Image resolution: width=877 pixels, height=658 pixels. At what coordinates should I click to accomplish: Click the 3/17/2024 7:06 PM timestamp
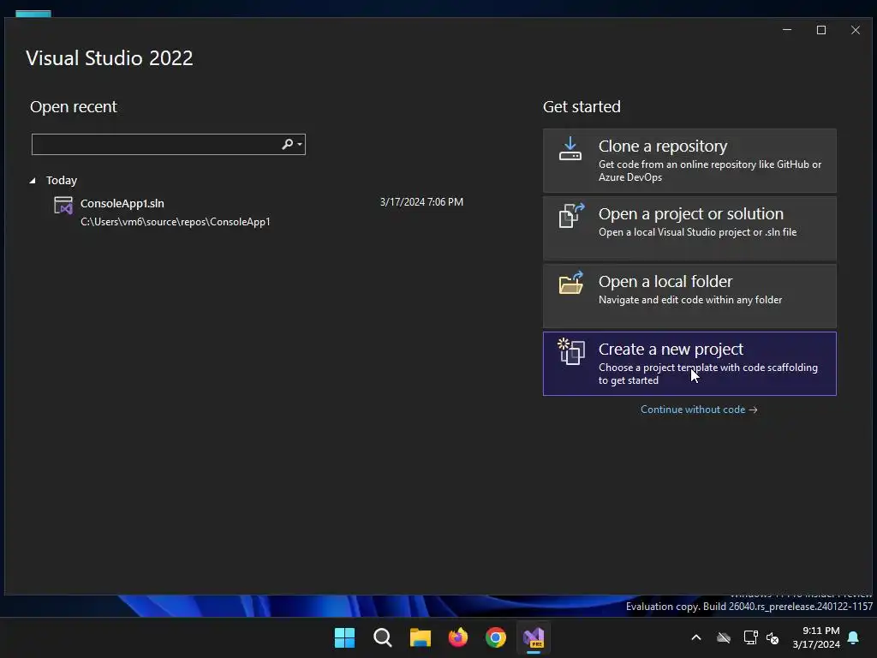pyautogui.click(x=421, y=202)
